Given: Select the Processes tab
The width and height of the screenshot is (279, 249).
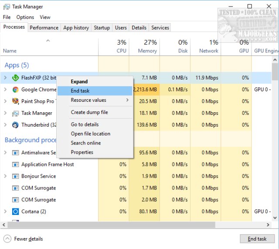Looking at the screenshot, I should pos(14,27).
